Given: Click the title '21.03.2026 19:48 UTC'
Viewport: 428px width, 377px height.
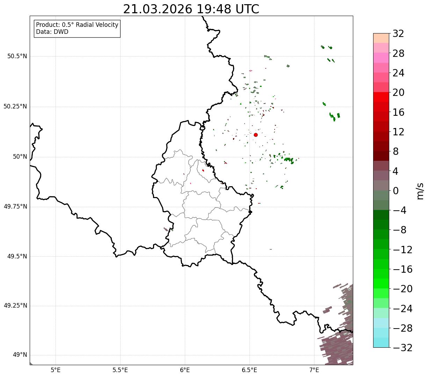Looking at the screenshot, I should click(x=191, y=9).
